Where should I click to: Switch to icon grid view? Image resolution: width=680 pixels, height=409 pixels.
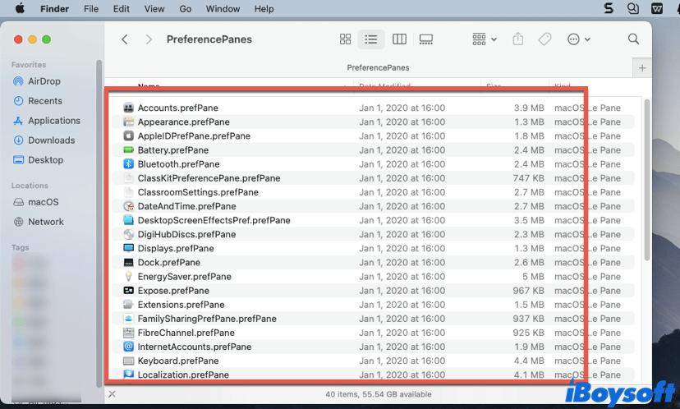tap(345, 39)
